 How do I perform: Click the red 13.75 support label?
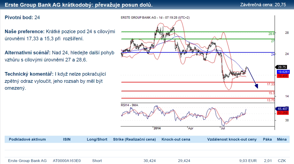(270, 100)
